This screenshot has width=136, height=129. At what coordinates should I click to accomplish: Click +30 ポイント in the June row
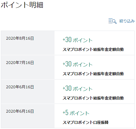78,88
